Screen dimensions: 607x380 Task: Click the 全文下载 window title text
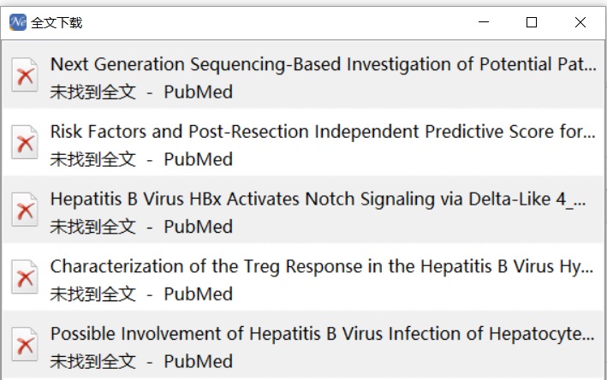click(57, 23)
